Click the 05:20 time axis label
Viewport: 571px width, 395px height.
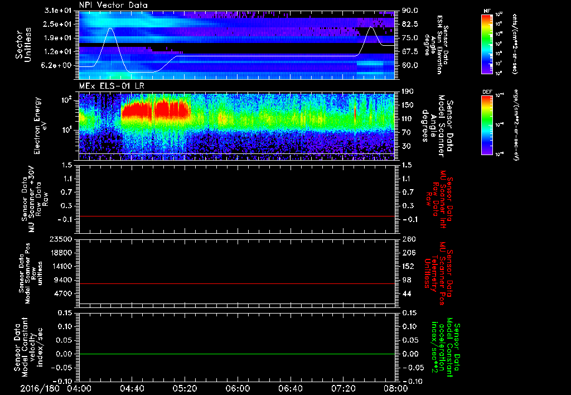tap(185, 388)
